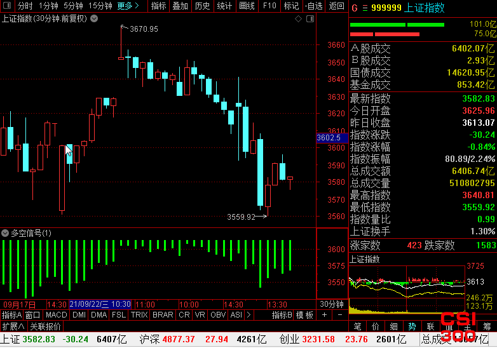Open the chart options chevron beside 上证指数 title

tap(94, 18)
